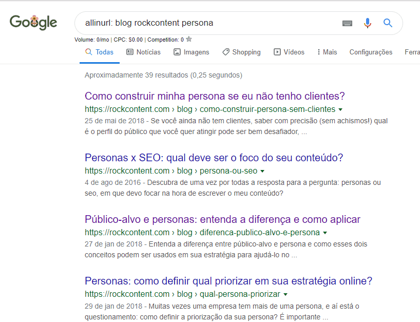Image resolution: width=420 pixels, height=322 pixels.
Task: Click the Vídeos play icon
Action: 277,52
